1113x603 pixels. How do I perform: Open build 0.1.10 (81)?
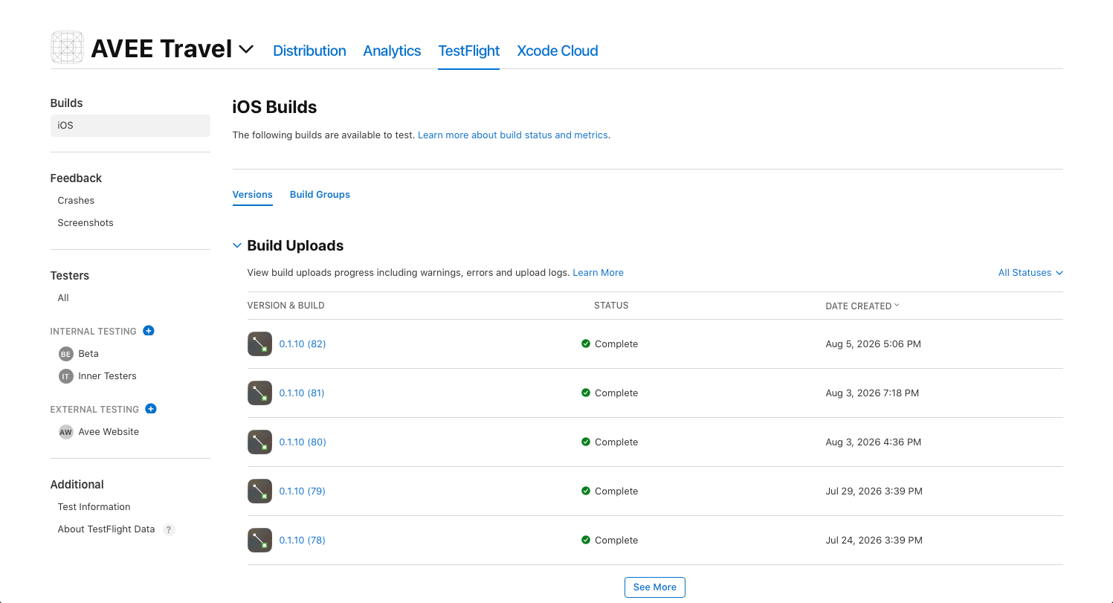tap(302, 393)
